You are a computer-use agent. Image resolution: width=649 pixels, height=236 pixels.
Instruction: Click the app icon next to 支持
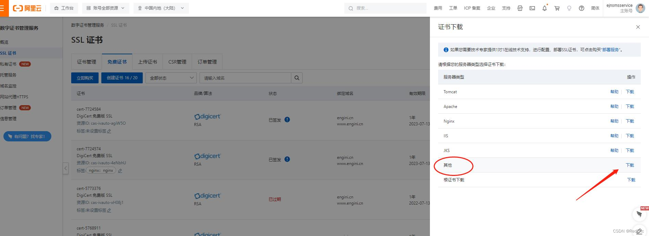[x=520, y=8]
